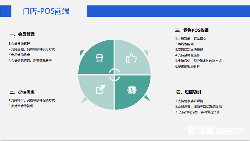The width and height of the screenshot is (250, 141).
Task: Click '3. 支持对特定客户手动发送短信'
Action: tap(197, 112)
